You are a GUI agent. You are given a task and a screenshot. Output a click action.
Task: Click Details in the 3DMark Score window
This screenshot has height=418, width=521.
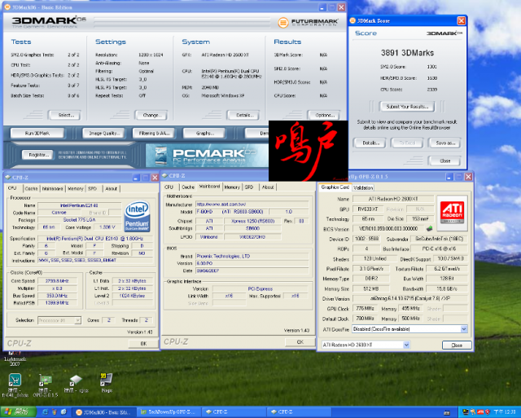point(370,143)
